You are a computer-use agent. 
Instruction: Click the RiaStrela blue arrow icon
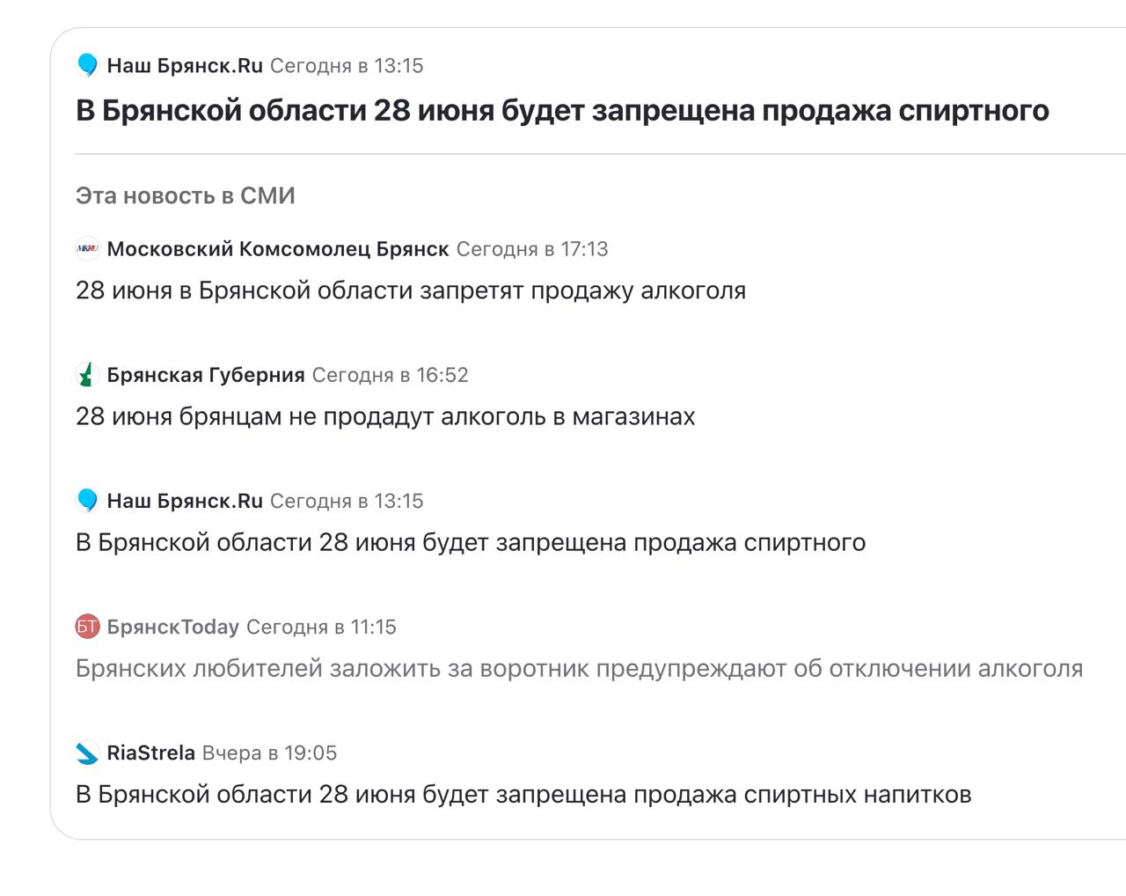pos(87,753)
